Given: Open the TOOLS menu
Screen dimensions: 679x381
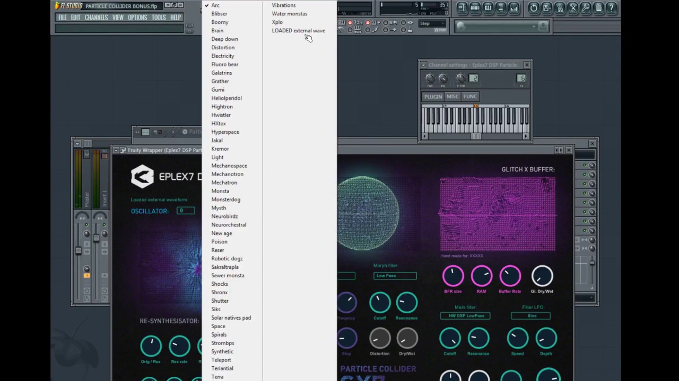Looking at the screenshot, I should 159,17.
